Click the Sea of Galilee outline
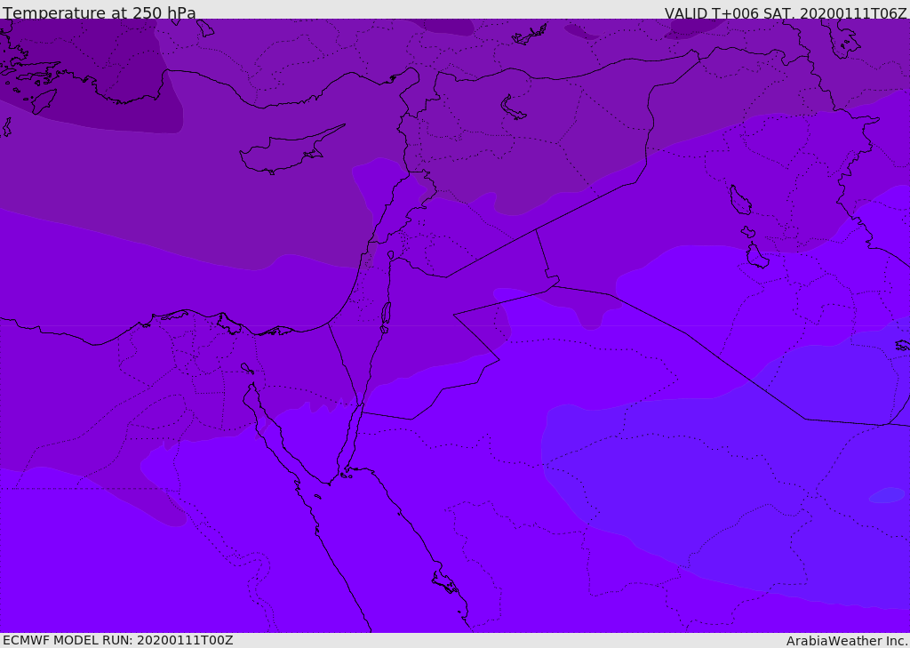 click(x=390, y=255)
